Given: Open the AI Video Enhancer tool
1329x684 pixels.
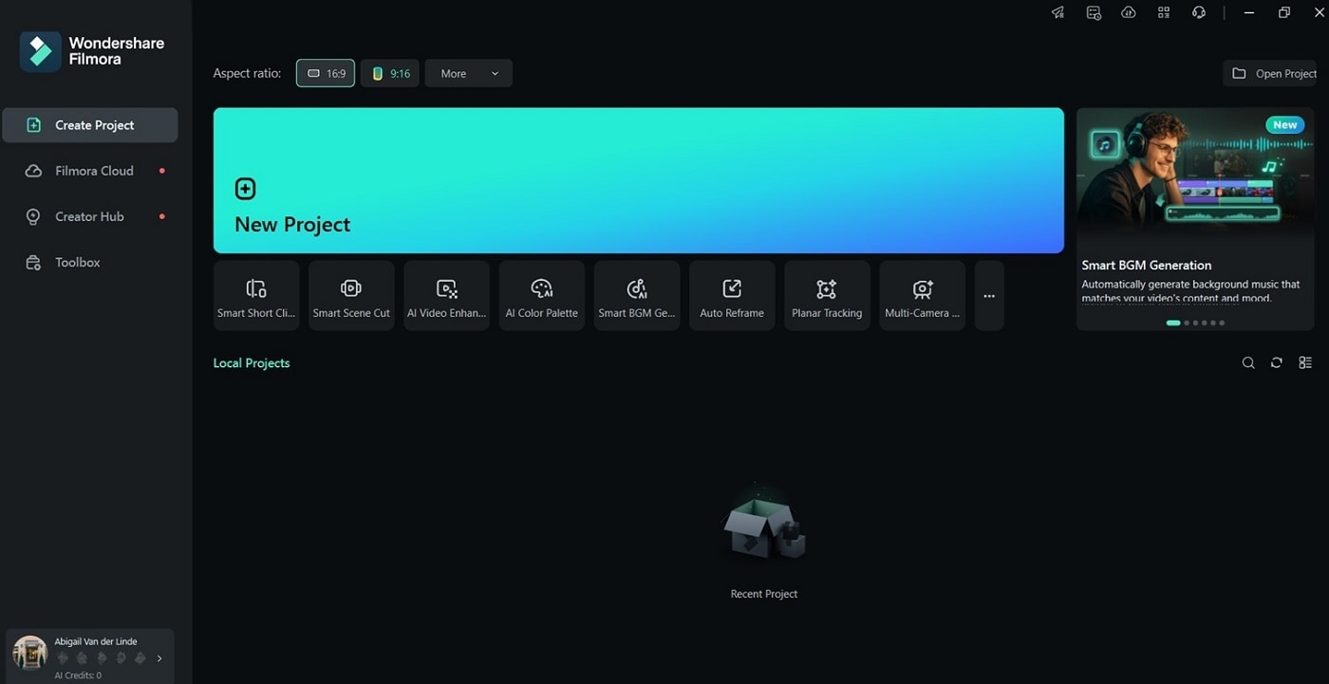Looking at the screenshot, I should pyautogui.click(x=446, y=296).
